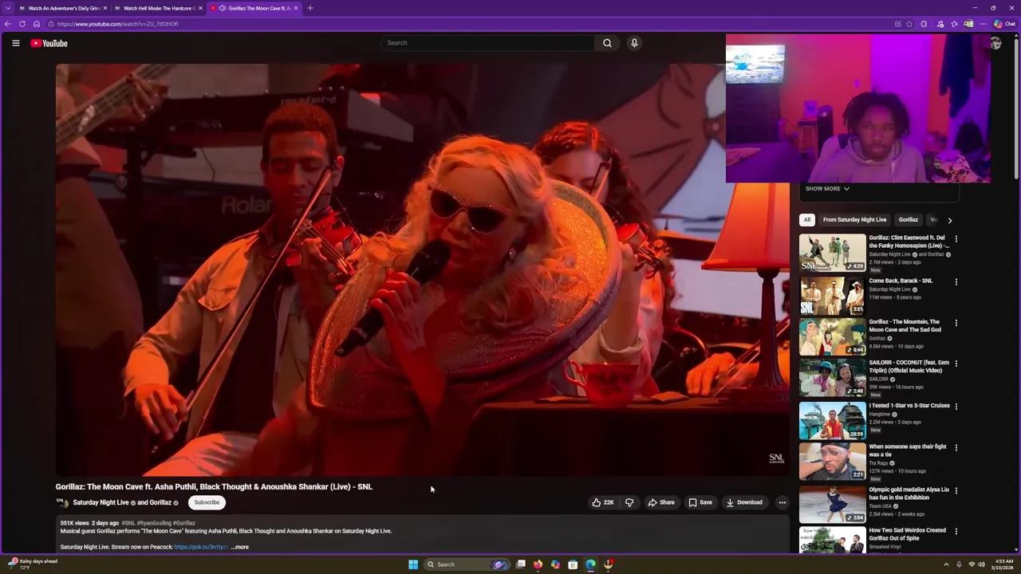
Task: Open the Rainy days ahead weather widget
Action: click(x=32, y=564)
